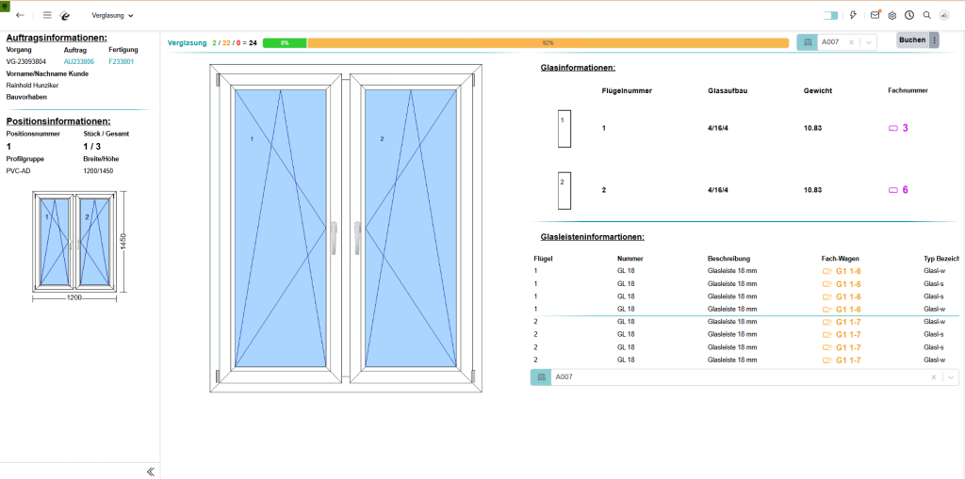Click the Buchen button
Viewport: 965px width, 479px height.
tap(911, 40)
